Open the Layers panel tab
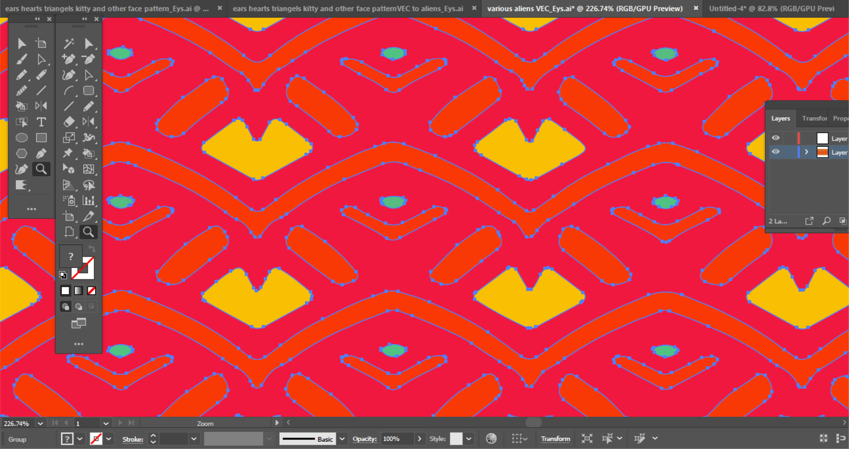849x449 pixels. tap(781, 118)
